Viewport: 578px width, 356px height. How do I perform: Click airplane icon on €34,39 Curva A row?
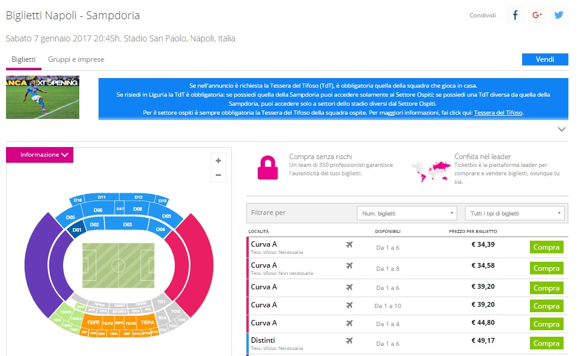pyautogui.click(x=350, y=244)
